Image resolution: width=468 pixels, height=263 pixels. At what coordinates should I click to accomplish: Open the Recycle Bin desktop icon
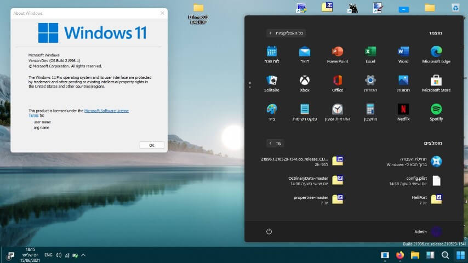[455, 8]
